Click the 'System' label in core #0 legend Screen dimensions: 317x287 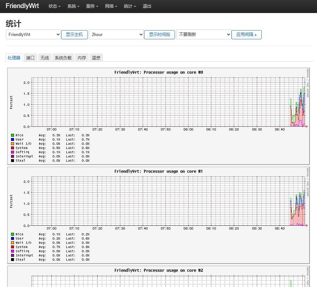coord(21,148)
